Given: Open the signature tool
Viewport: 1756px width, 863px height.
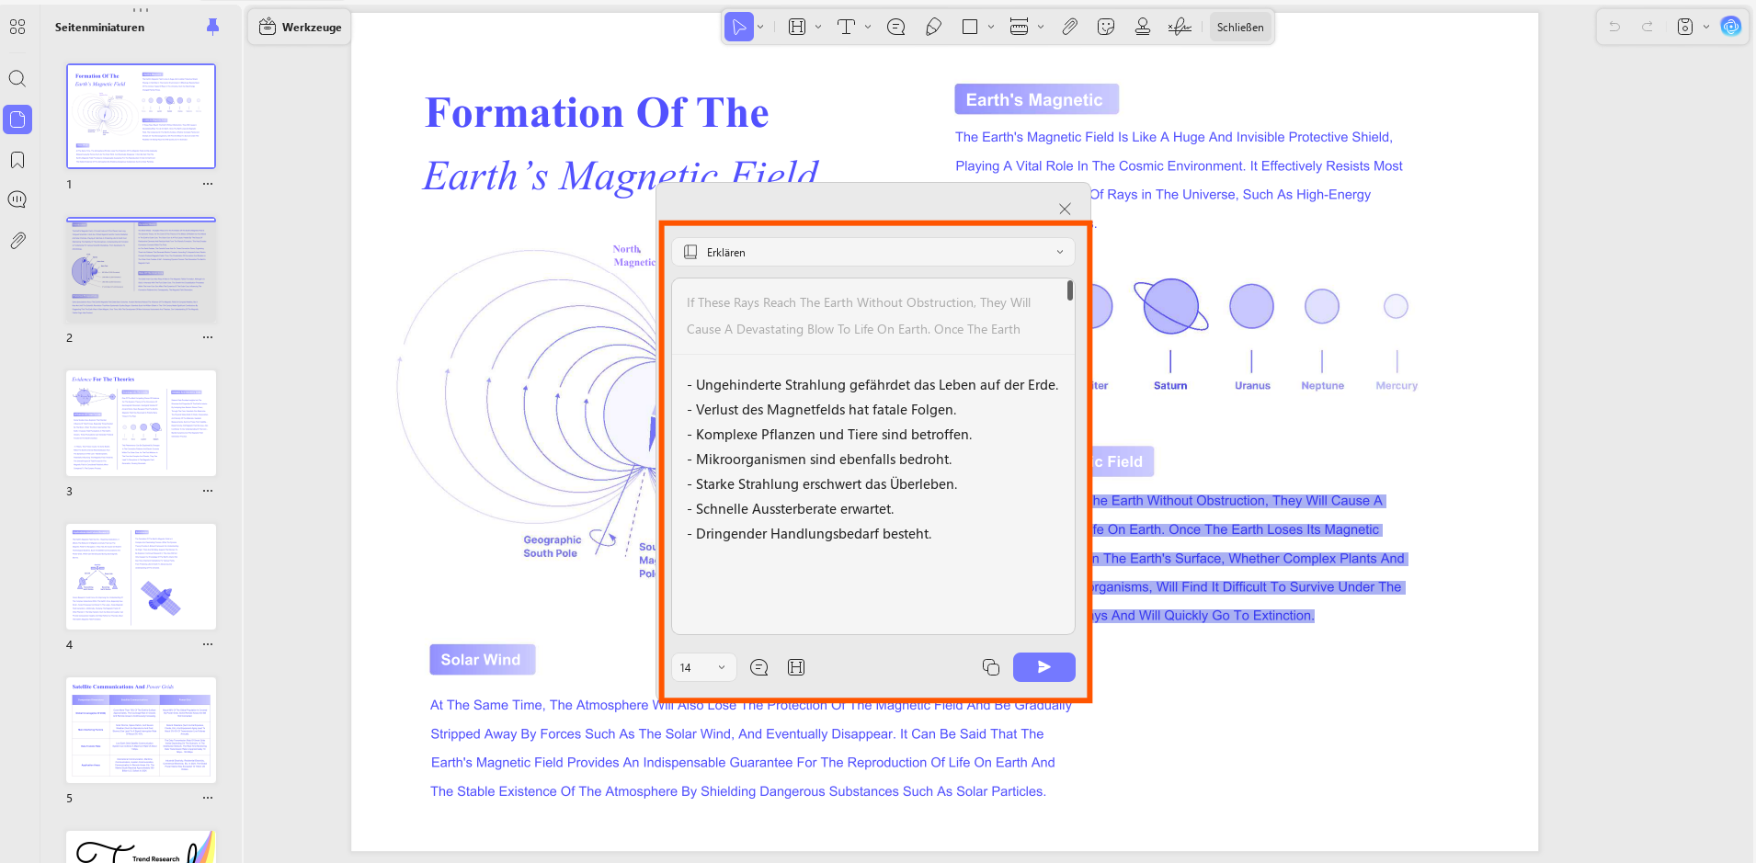Looking at the screenshot, I should pos(1180,28).
